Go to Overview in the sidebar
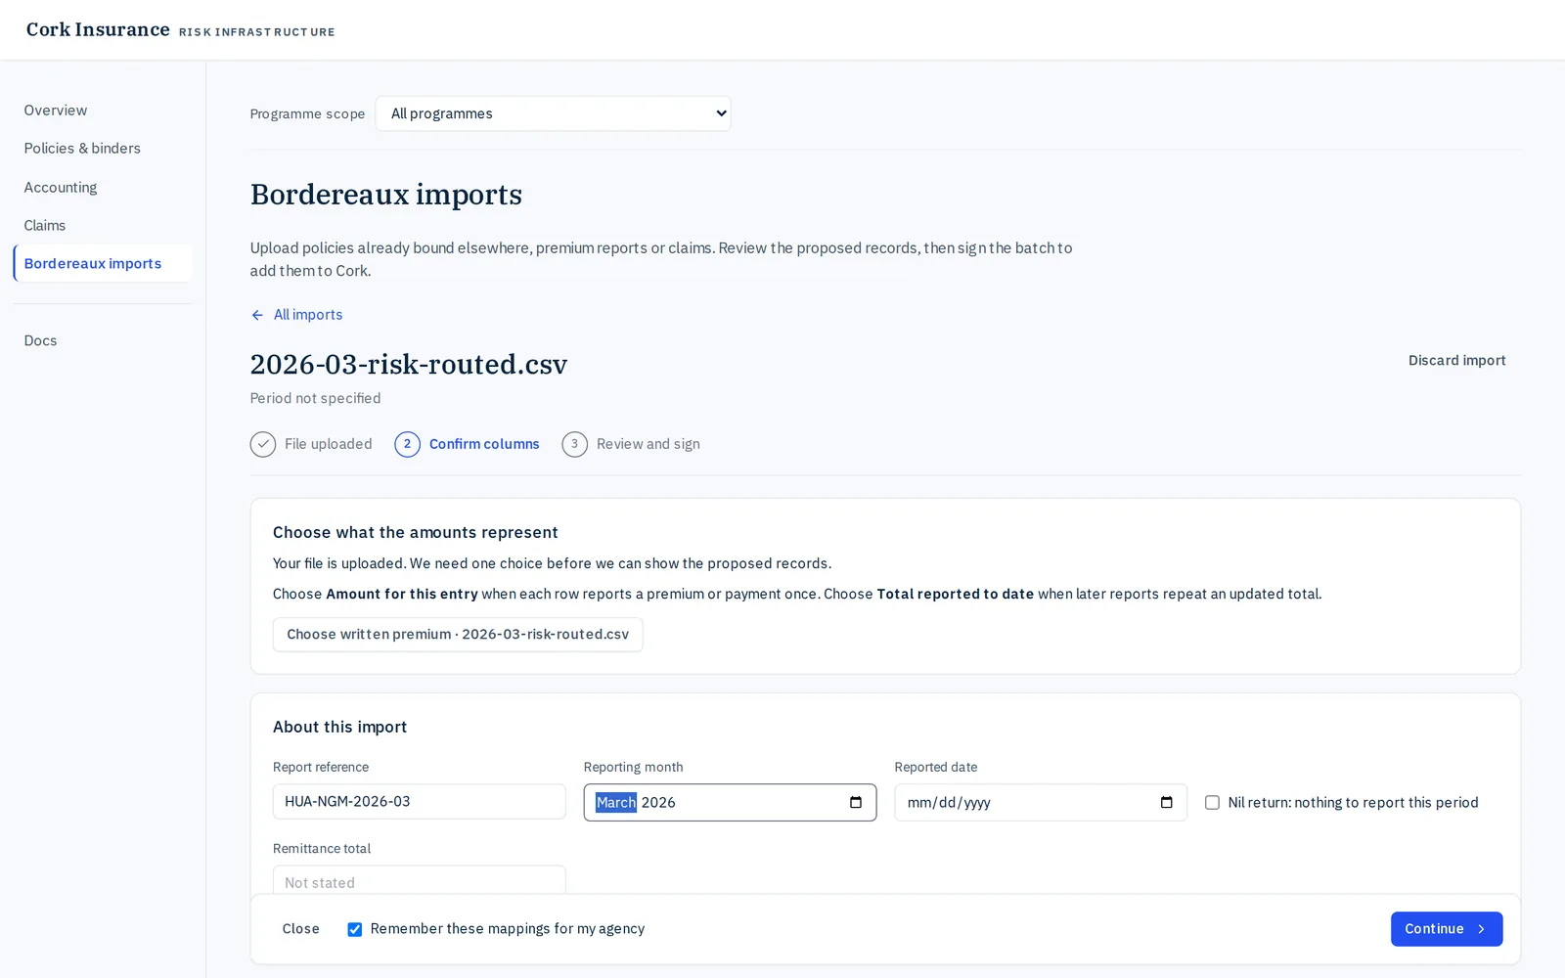The width and height of the screenshot is (1565, 978). [56, 111]
